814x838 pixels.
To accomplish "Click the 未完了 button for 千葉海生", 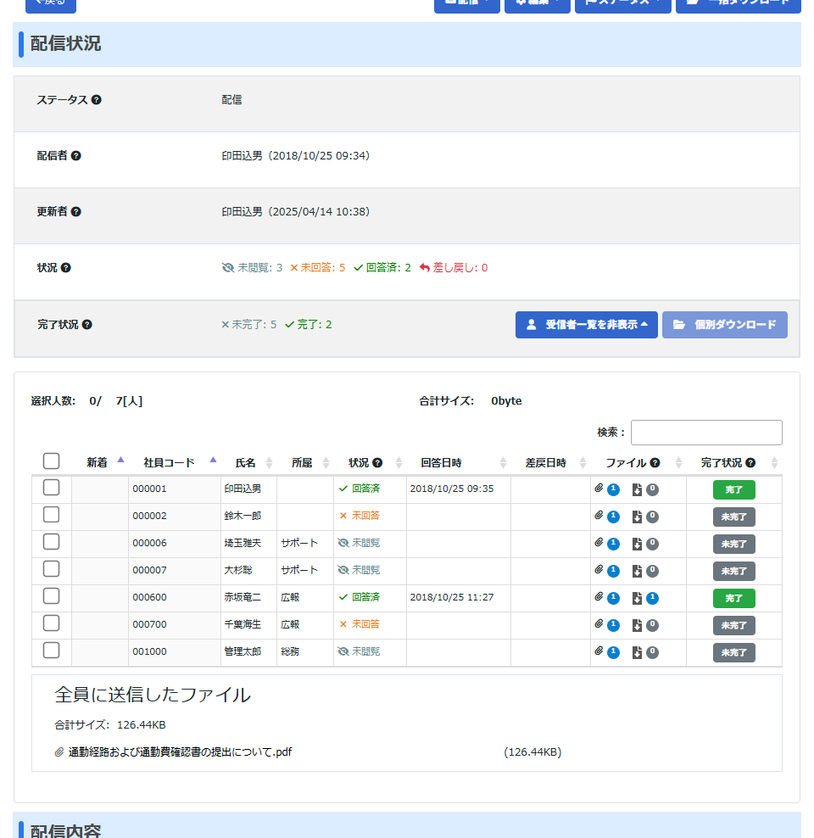I will click(733, 626).
